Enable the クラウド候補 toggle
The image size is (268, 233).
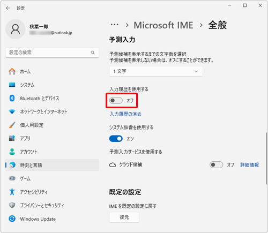click(216, 164)
